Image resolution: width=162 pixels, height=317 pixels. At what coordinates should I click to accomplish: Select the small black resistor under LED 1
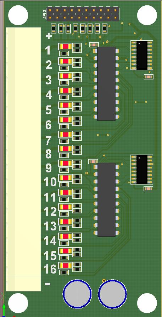tap(64, 53)
